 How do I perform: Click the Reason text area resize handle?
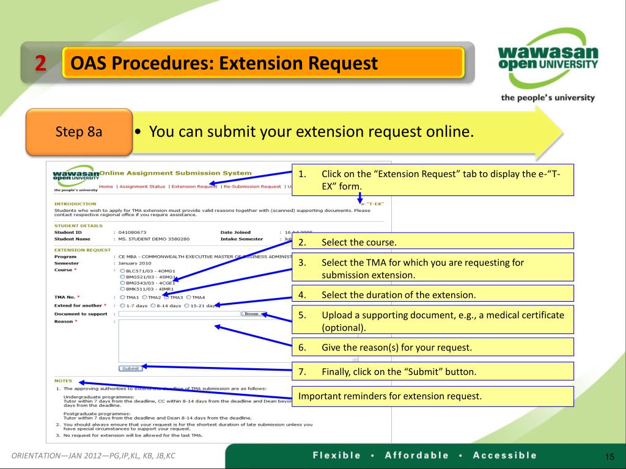(355, 359)
